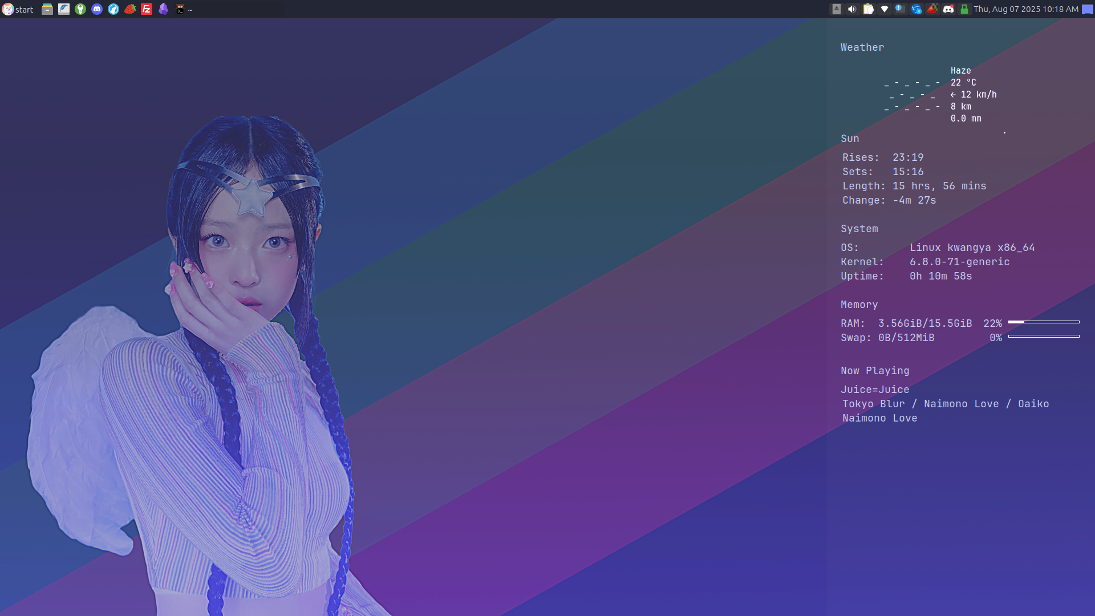The height and width of the screenshot is (616, 1095).
Task: Open the feather-icon text editor launcher
Action: (x=64, y=9)
